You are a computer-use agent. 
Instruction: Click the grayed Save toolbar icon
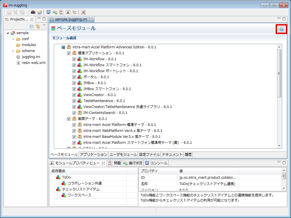(9, 12)
